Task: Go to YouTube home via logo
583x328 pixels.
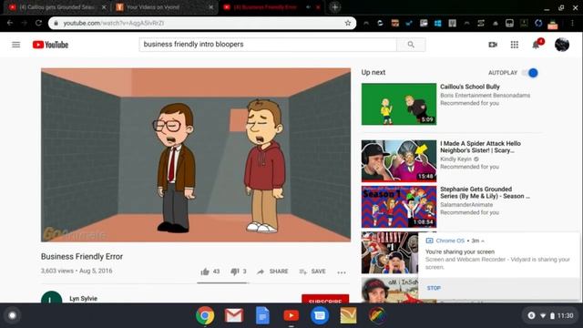Action: coord(51,45)
